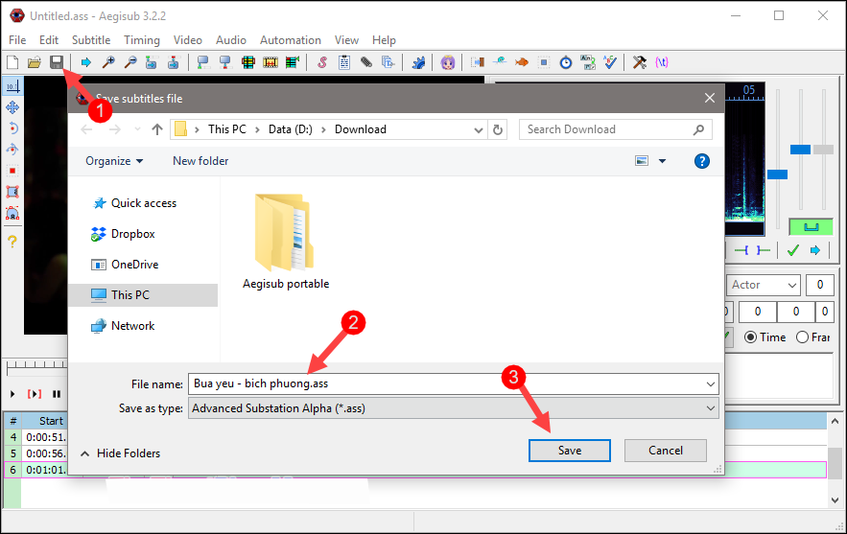Open the Audio menu

(x=230, y=40)
